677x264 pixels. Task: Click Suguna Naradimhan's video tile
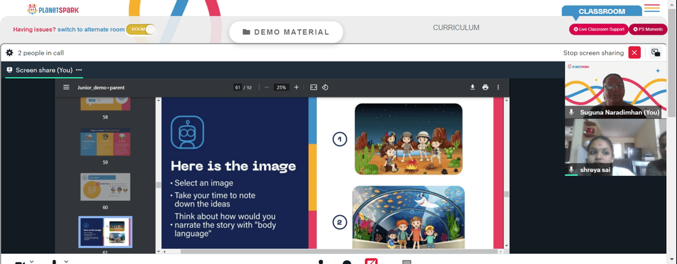pos(615,90)
